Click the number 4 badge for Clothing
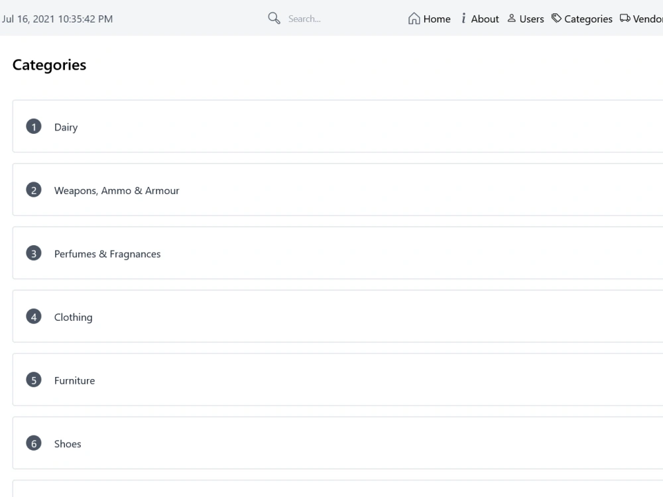 (34, 317)
